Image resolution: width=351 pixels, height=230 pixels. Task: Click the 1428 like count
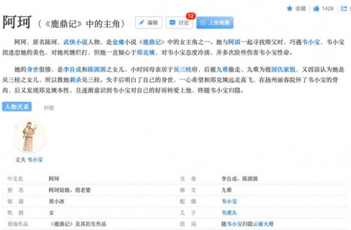[x=328, y=9]
